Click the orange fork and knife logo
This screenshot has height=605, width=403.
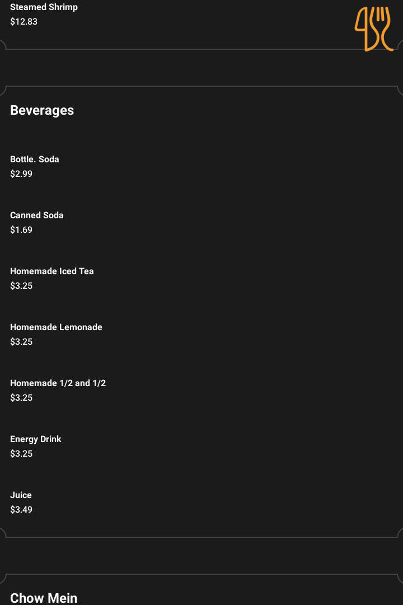[x=373, y=29]
